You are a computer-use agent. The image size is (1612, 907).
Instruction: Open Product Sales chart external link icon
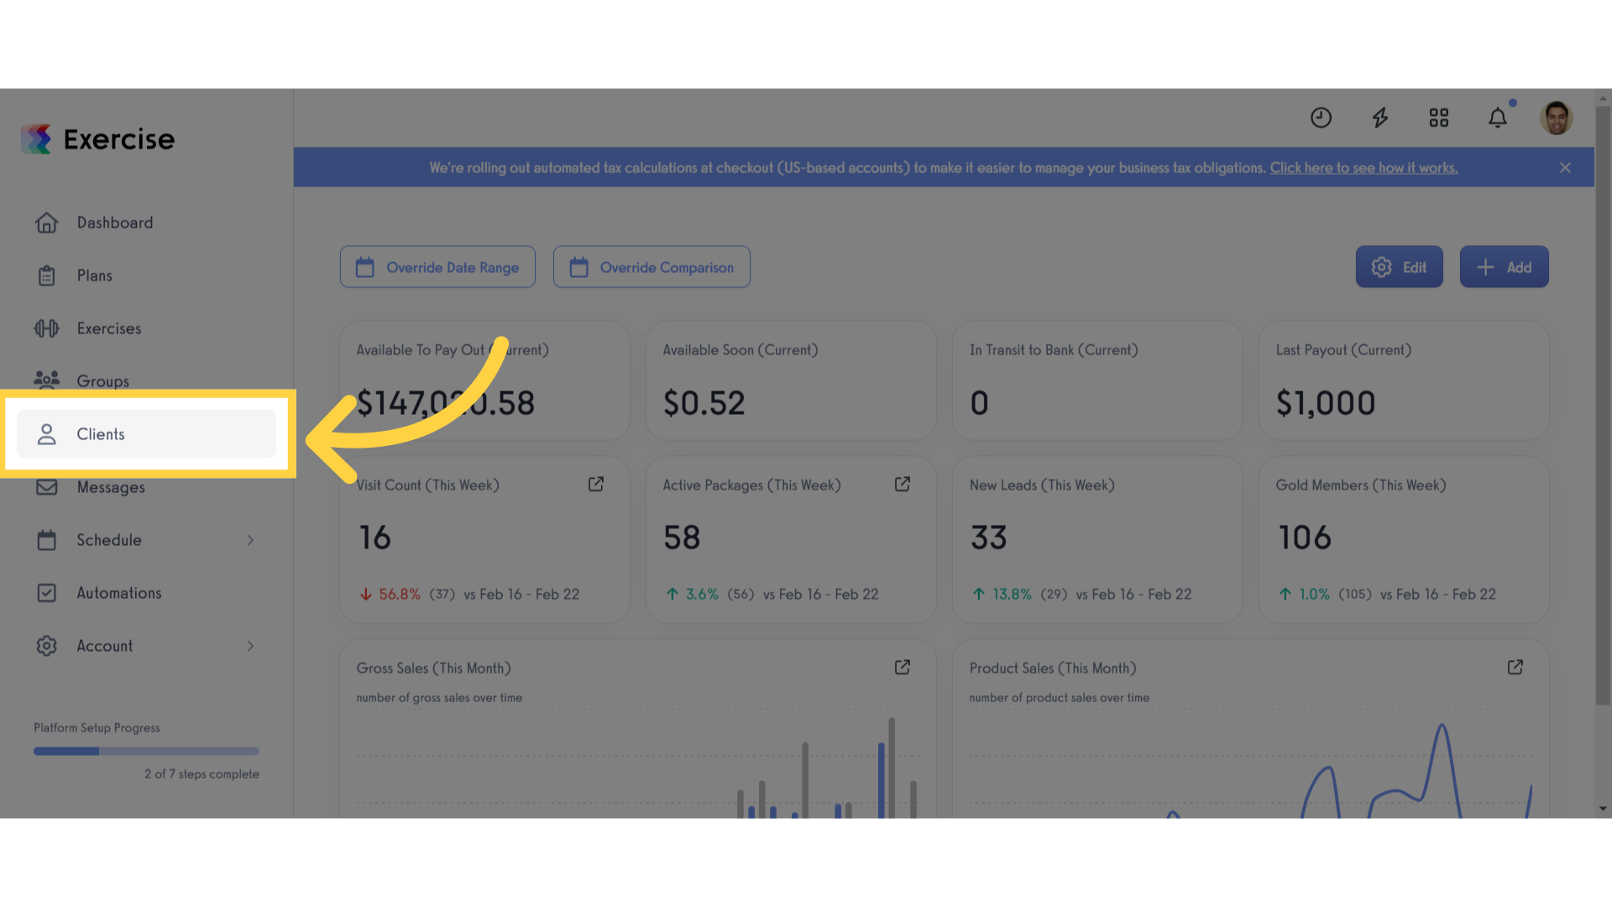(1515, 668)
